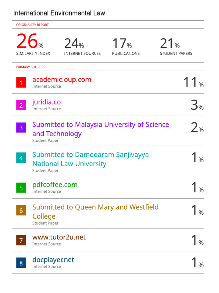Screen dimensions: 219x293
Task: Click the teal source number 4 badge
Action: point(21,158)
